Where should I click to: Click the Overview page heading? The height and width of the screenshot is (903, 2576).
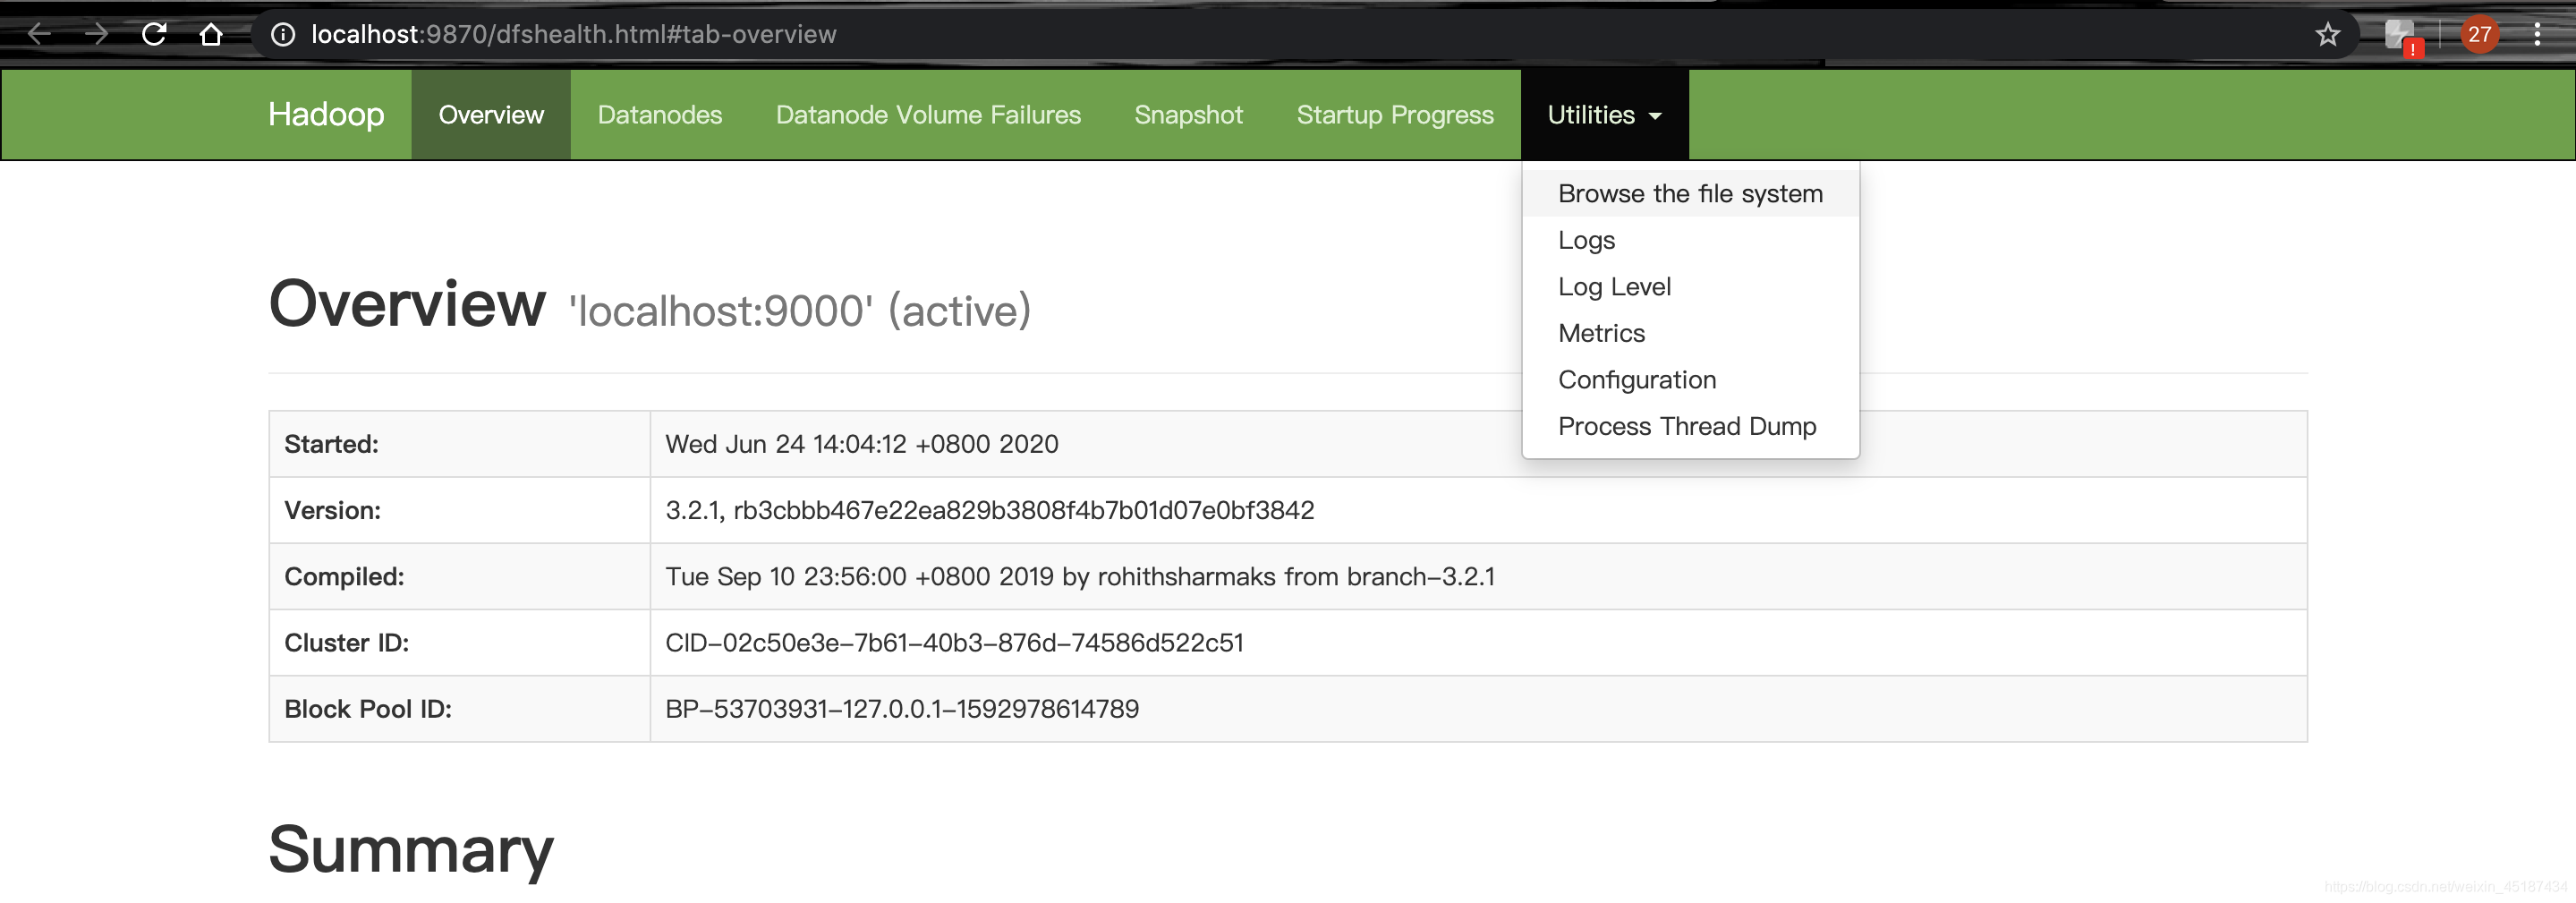(x=407, y=303)
